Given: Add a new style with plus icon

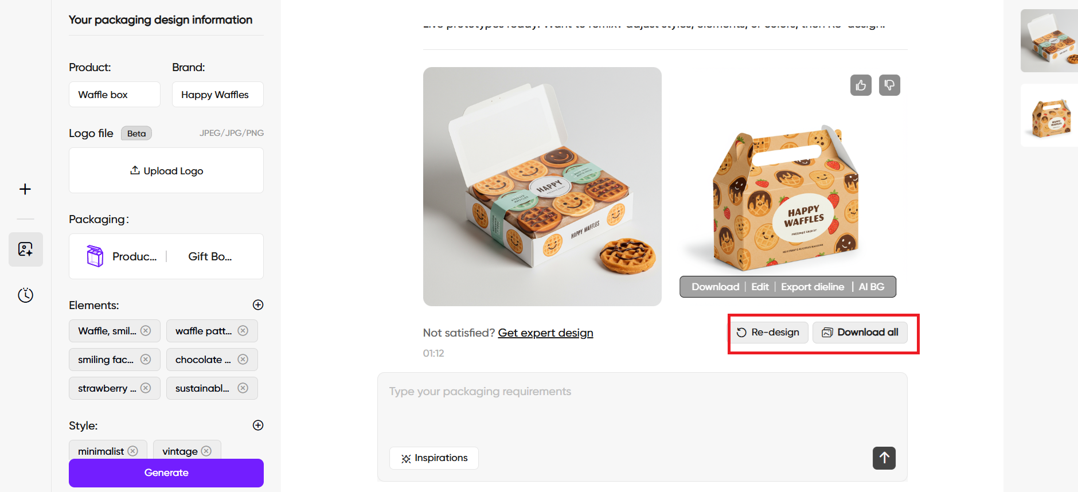Looking at the screenshot, I should pos(258,425).
